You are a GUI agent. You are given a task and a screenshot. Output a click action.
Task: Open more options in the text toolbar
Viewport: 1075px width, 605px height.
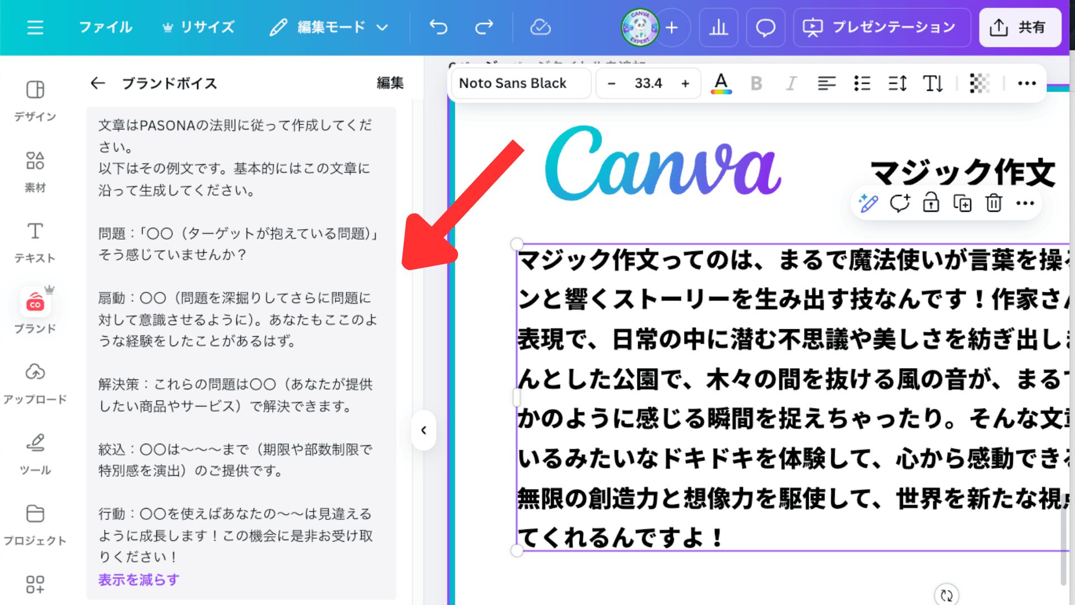click(1026, 83)
